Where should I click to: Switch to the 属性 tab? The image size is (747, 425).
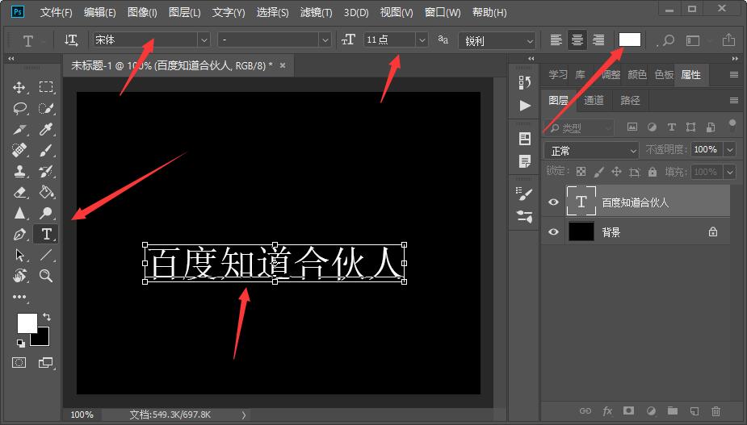tap(690, 75)
